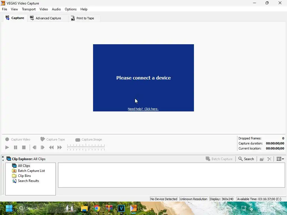Open the Help menu
Screen dimensions: 287x215
pyautogui.click(x=84, y=9)
